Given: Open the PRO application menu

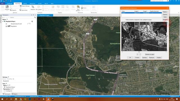Looking at the screenshot, I should 2,4.
